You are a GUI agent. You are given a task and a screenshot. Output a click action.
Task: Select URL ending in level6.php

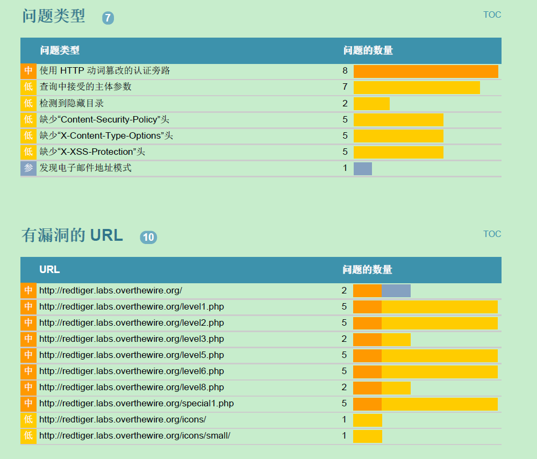coord(132,371)
